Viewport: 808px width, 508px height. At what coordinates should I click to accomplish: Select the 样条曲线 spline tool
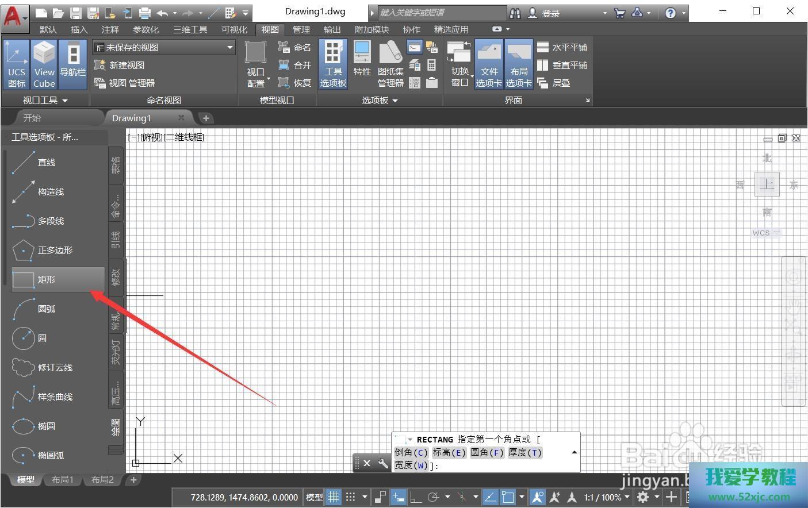coord(55,397)
